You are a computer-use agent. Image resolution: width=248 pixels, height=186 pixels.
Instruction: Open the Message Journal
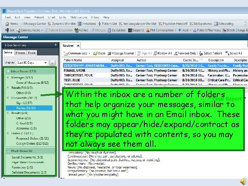coord(121,53)
